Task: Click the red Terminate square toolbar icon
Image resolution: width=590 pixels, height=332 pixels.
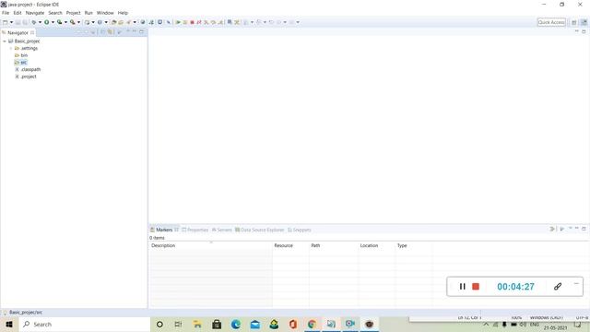Action: point(192,22)
